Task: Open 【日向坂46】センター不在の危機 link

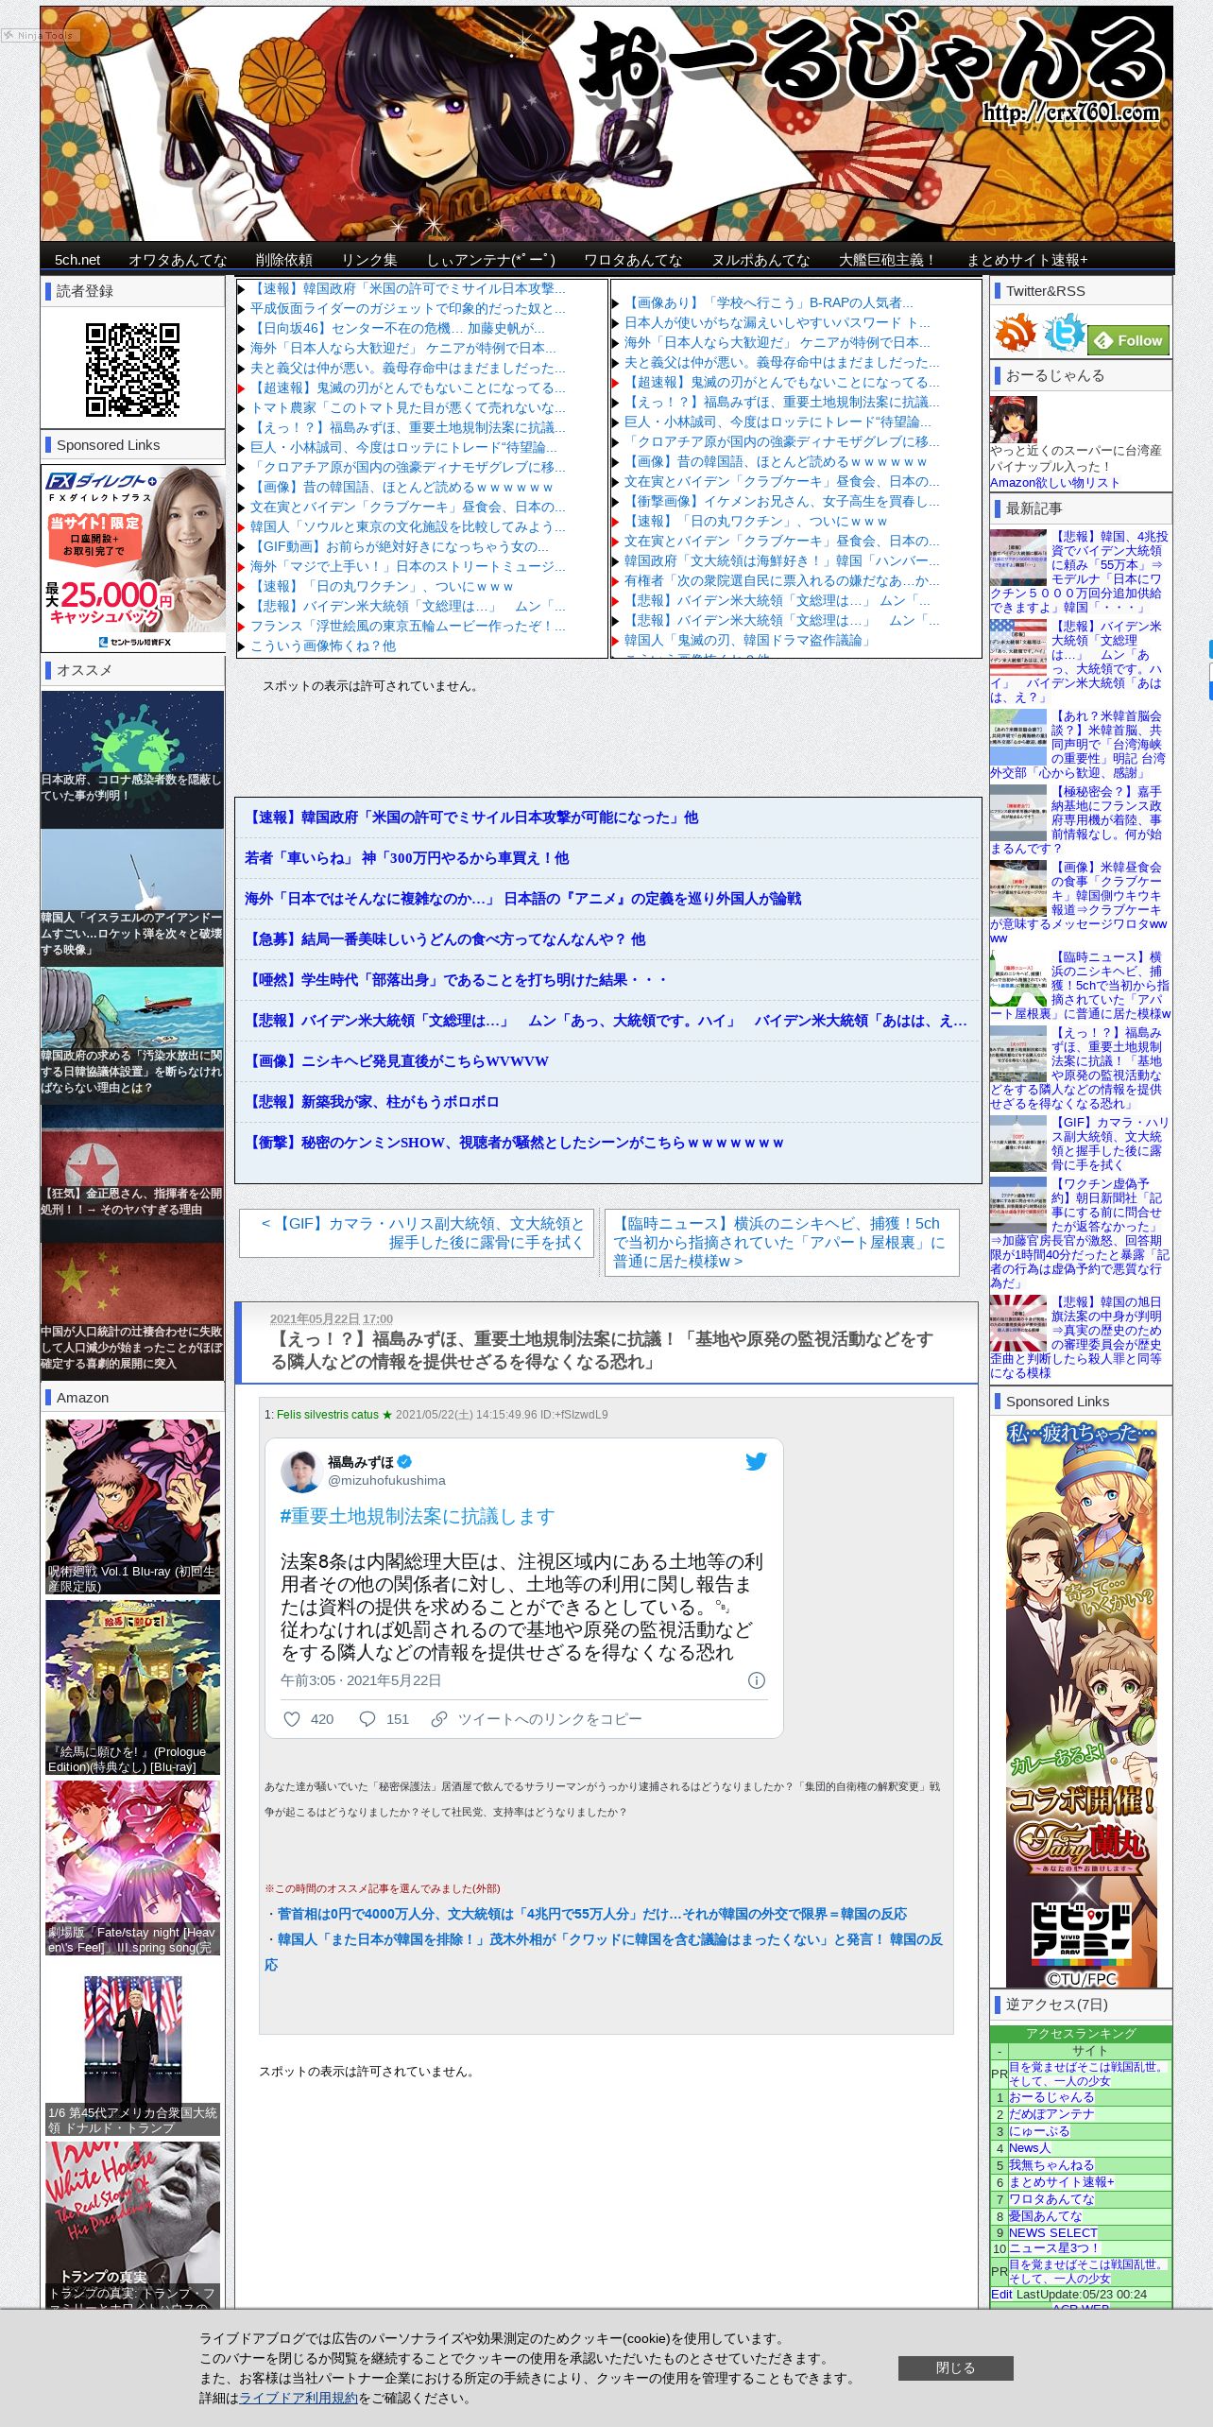Action: coord(397,328)
